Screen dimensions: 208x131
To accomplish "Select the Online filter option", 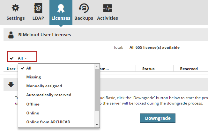I will pyautogui.click(x=33, y=113).
